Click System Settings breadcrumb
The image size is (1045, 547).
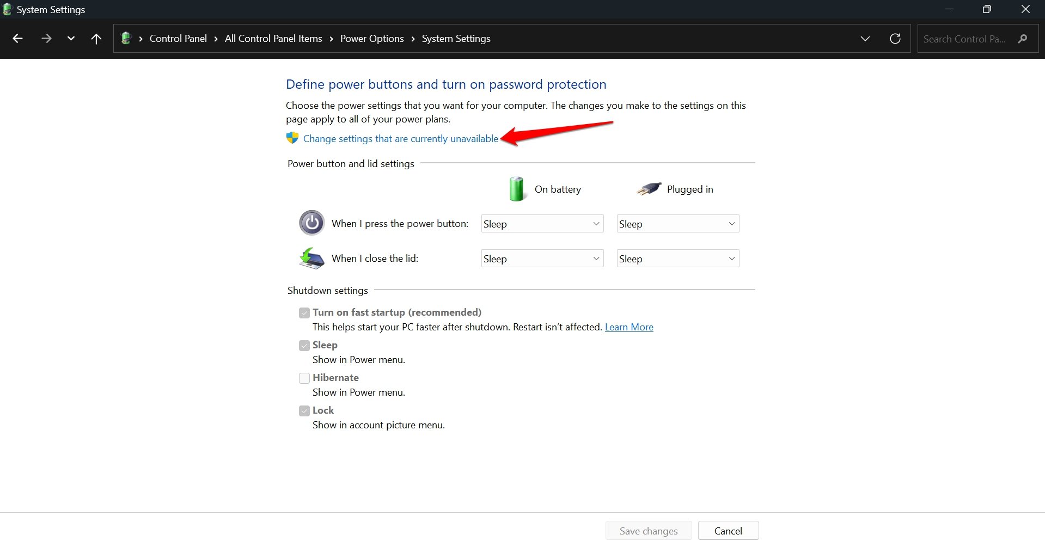point(456,39)
